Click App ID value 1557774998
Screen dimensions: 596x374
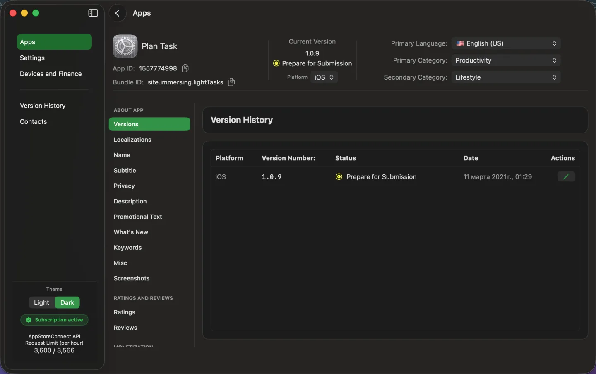(x=158, y=68)
